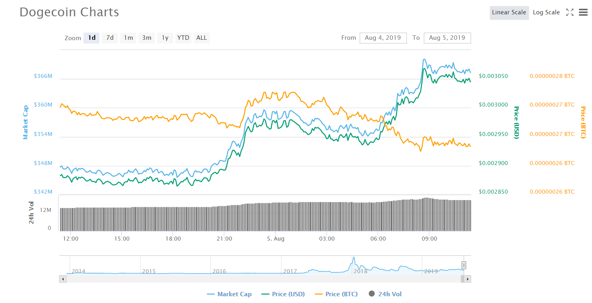Switch to Log Scale

pos(546,12)
